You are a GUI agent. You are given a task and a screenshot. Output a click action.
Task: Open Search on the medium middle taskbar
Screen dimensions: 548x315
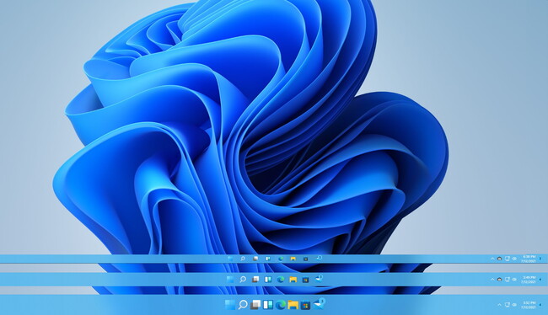[x=243, y=280]
